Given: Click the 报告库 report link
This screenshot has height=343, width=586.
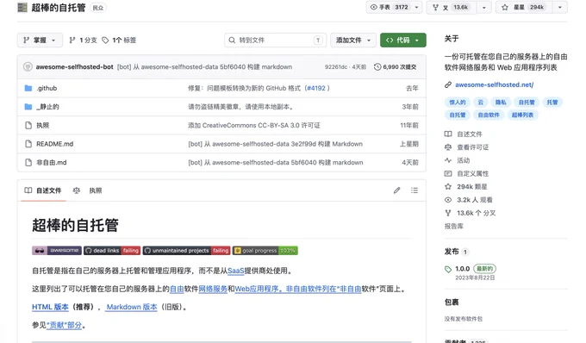Looking at the screenshot, I should [453, 226].
